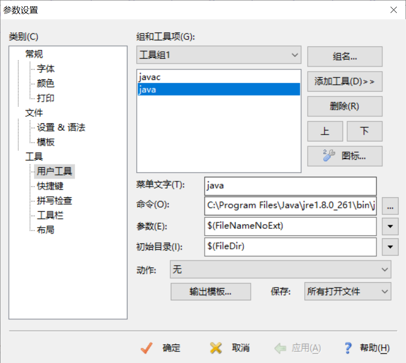This screenshot has height=363, width=406.
Task: Click the 添加工具 button
Action: tap(344, 81)
